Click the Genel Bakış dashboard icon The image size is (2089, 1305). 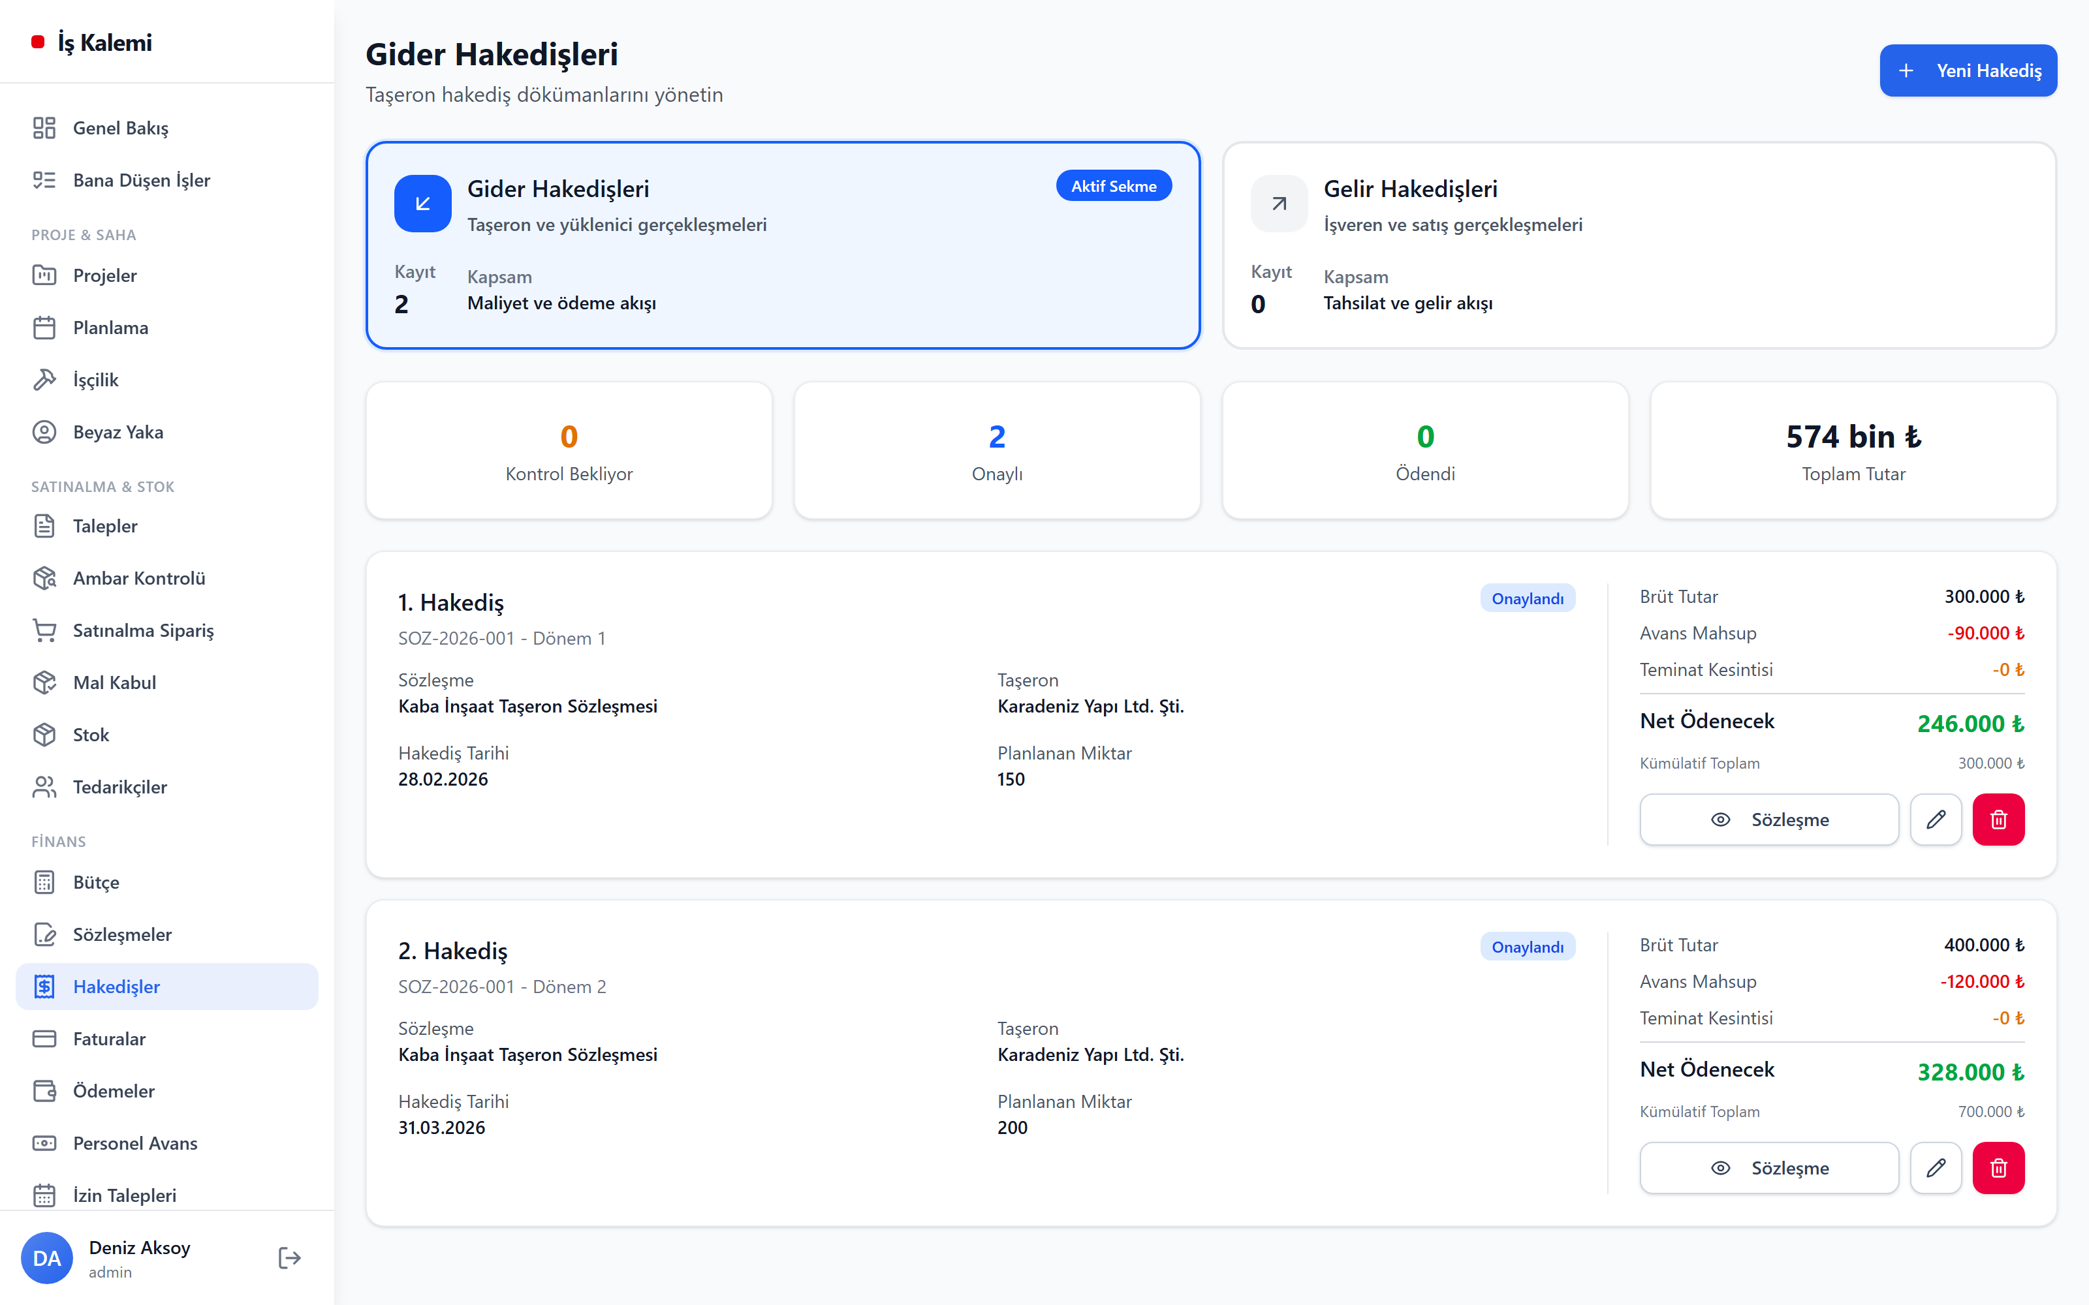click(44, 128)
